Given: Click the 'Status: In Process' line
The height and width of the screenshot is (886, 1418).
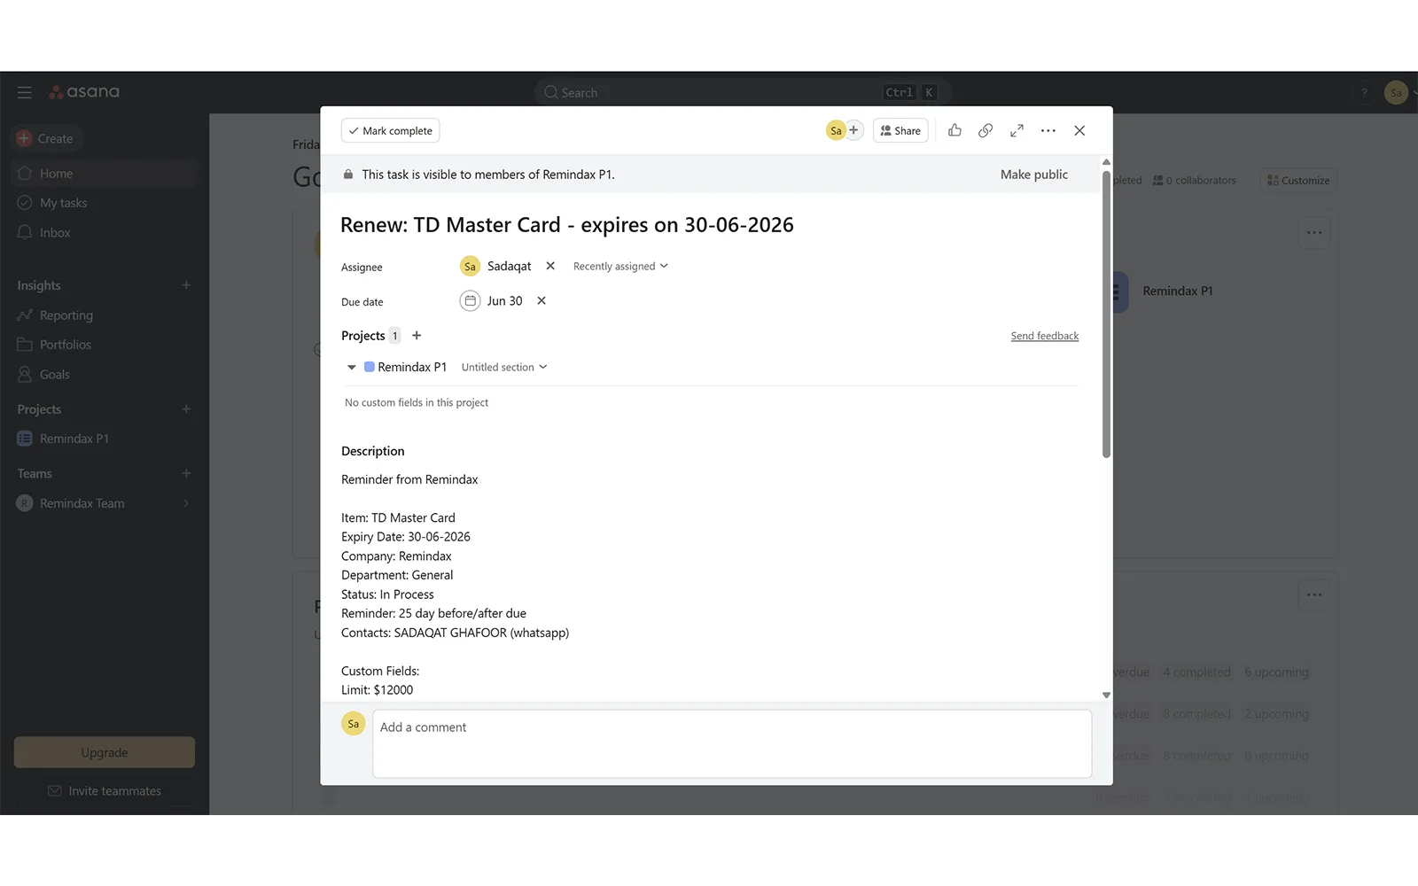Looking at the screenshot, I should pyautogui.click(x=387, y=595).
